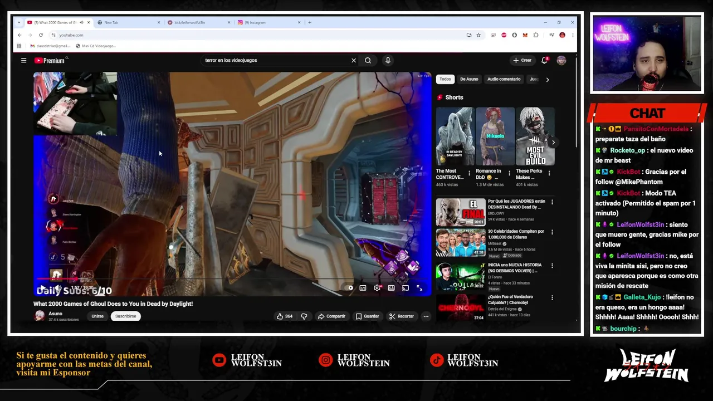Clear the search text with the X
713x401 pixels.
[x=353, y=60]
